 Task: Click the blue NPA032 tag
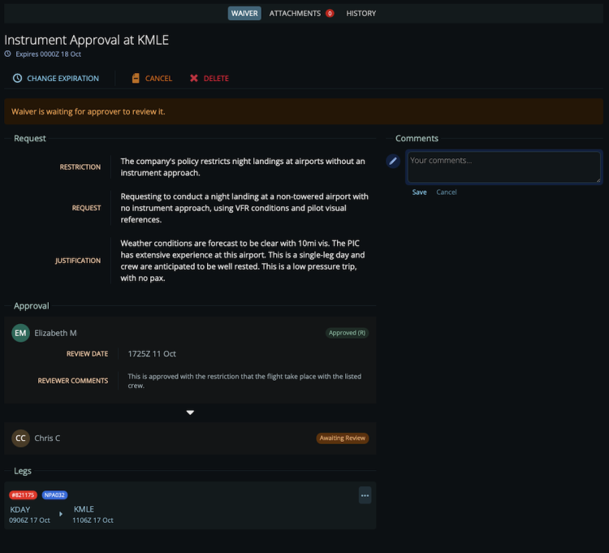tap(54, 495)
